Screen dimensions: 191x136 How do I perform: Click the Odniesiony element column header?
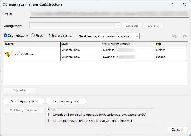(128, 44)
